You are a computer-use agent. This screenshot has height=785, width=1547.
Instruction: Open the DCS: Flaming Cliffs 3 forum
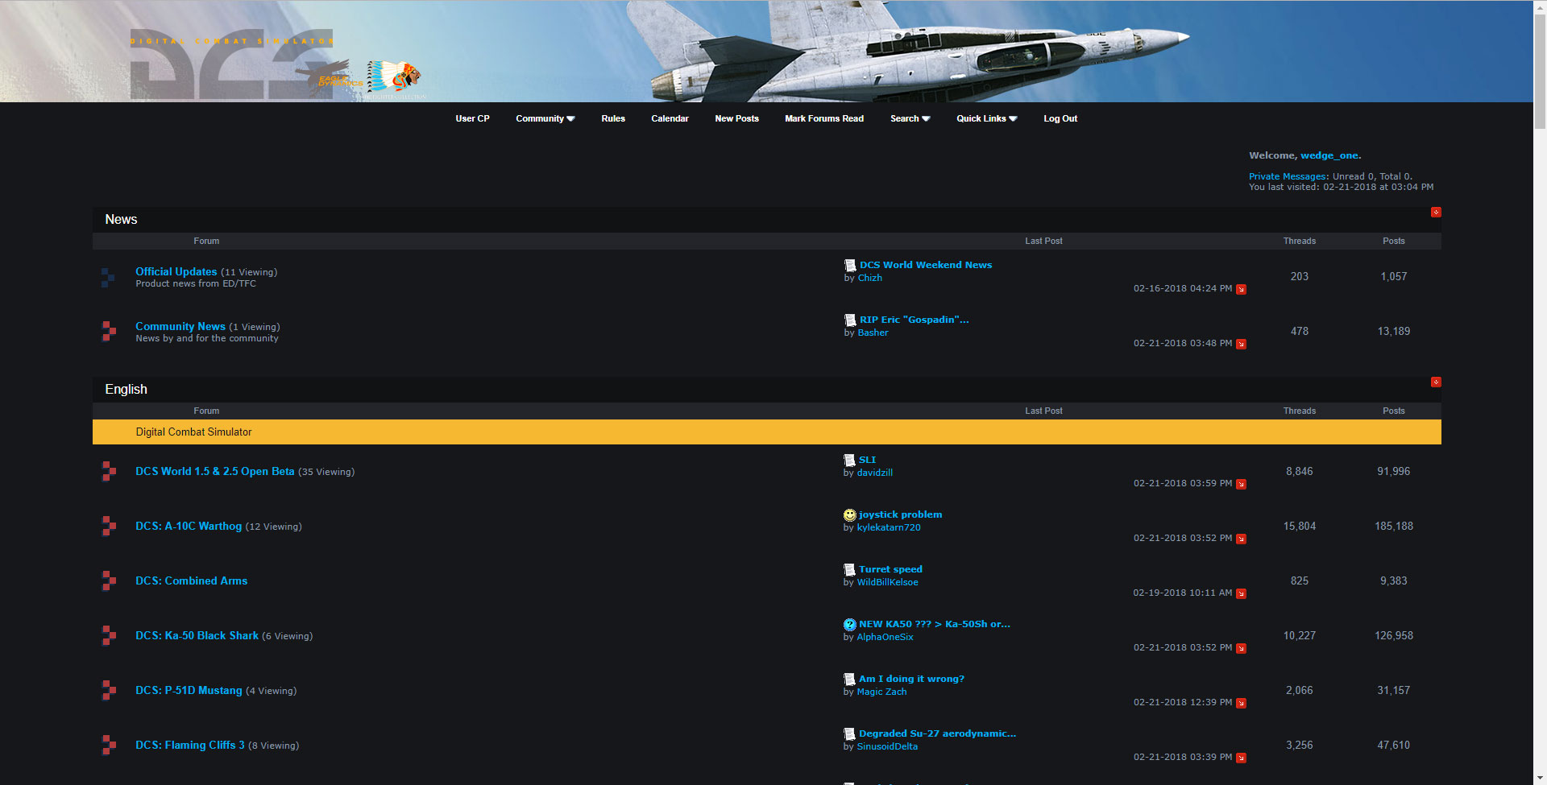pyautogui.click(x=190, y=745)
